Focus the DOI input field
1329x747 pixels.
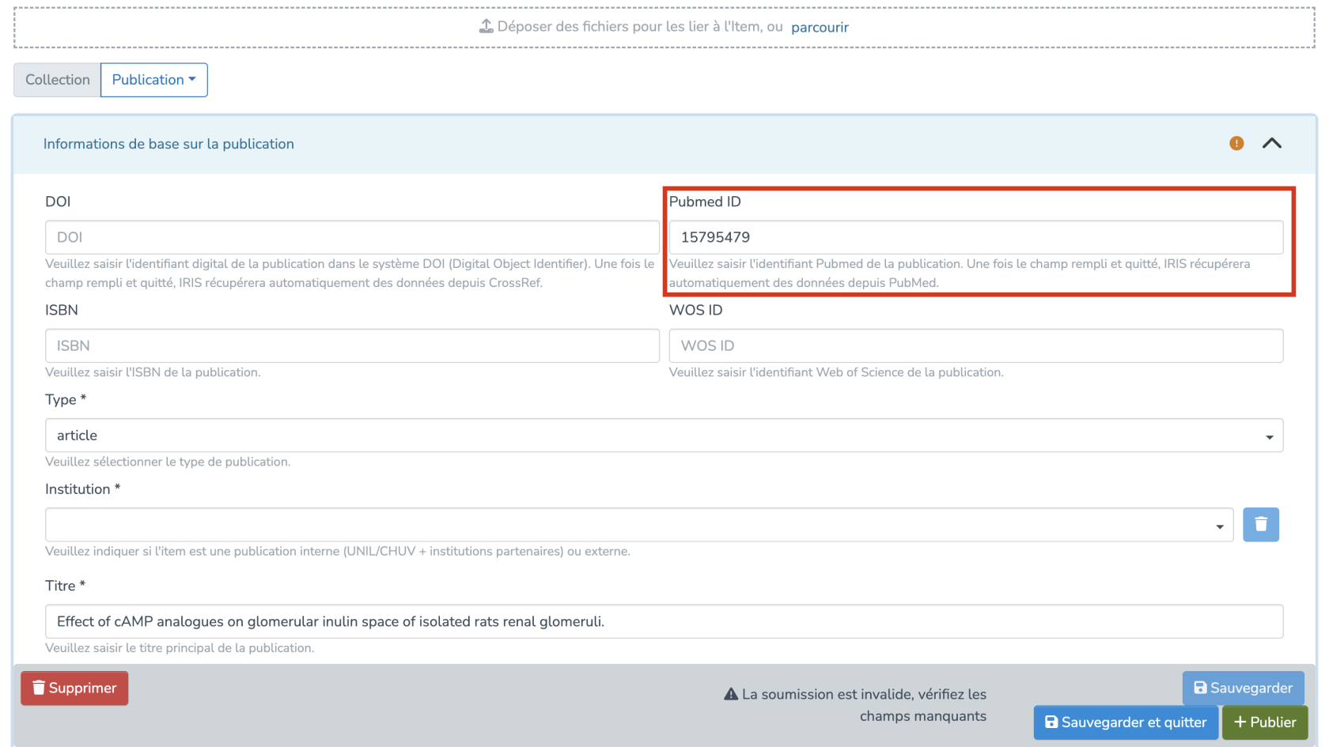[352, 237]
